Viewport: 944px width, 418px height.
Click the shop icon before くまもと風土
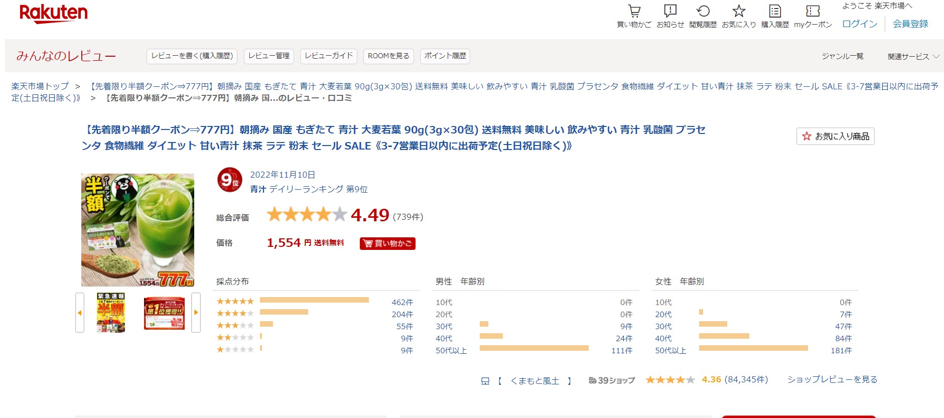(x=485, y=381)
